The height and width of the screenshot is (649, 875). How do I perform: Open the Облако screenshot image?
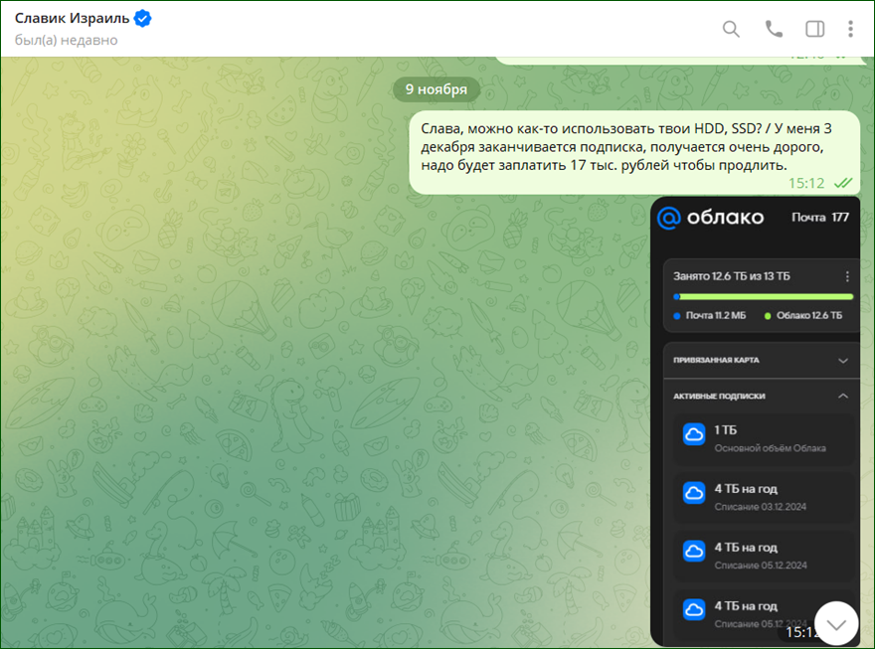(x=755, y=421)
